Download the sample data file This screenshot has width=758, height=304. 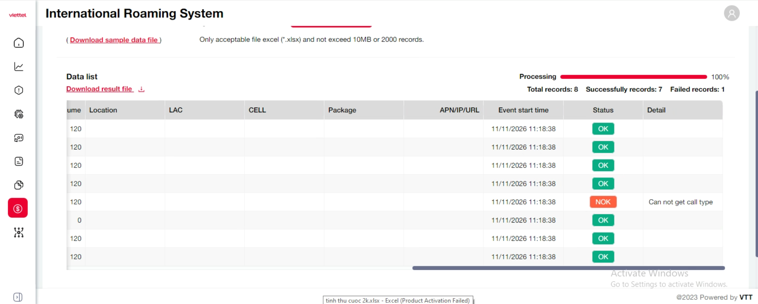tap(114, 40)
